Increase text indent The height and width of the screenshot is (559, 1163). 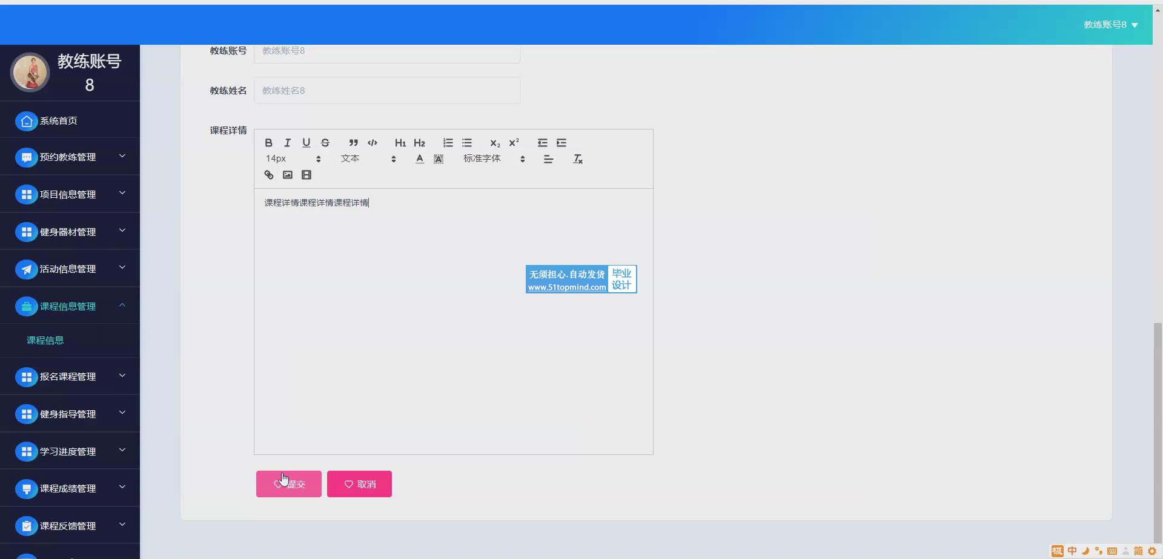pos(562,143)
